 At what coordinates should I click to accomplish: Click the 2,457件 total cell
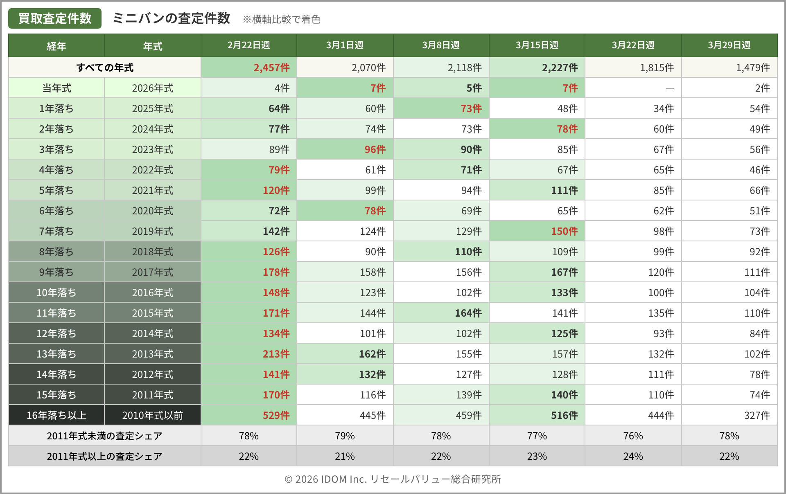[x=271, y=67]
